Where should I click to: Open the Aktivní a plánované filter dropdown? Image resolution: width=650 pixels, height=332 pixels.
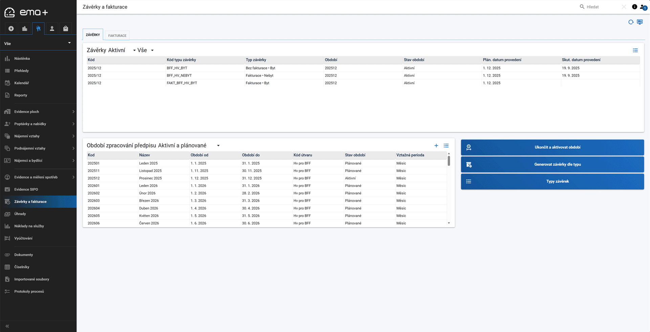point(218,146)
